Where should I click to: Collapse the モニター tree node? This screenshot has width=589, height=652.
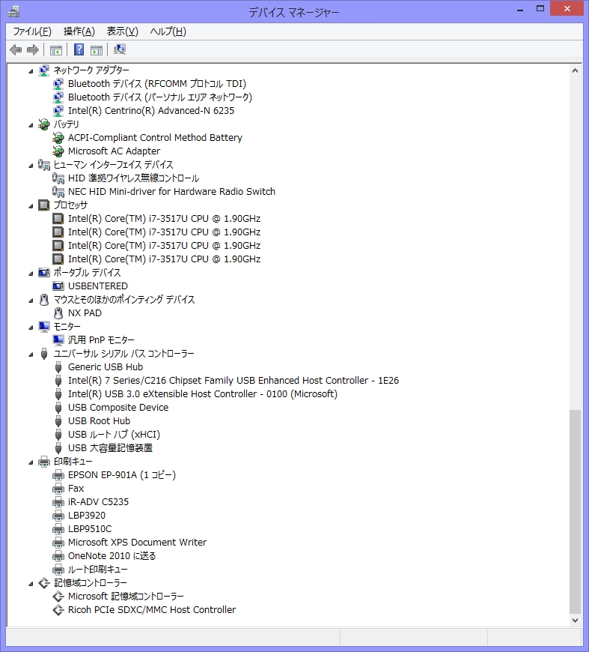click(x=31, y=327)
